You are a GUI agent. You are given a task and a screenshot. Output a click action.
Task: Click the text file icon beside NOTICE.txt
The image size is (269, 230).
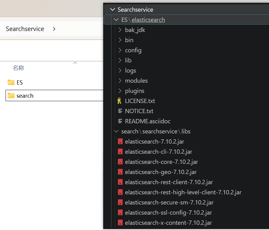click(120, 111)
